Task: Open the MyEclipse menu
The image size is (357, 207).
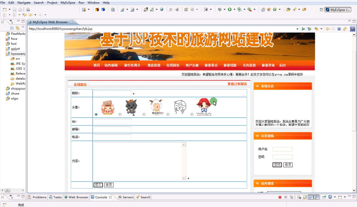Action: coord(67,3)
